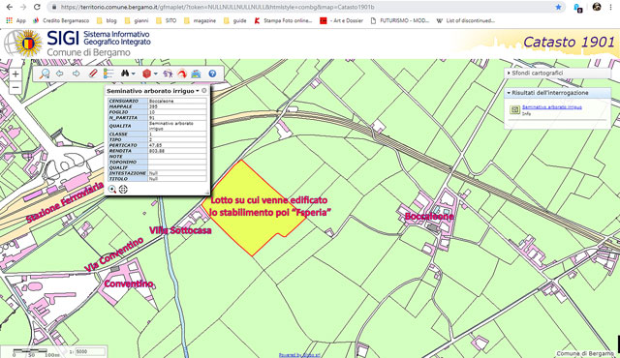Open dropdown arrow next to red cube

(x=155, y=74)
